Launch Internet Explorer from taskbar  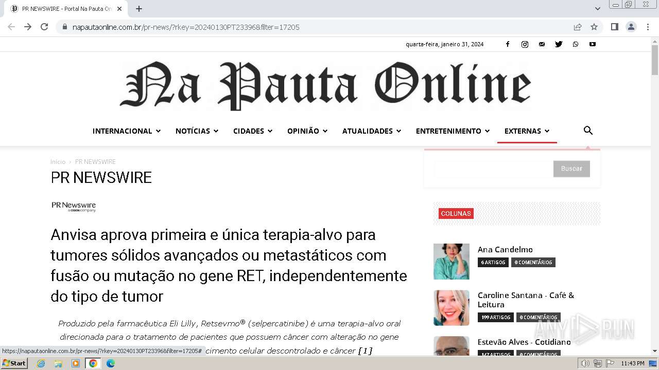point(41,363)
